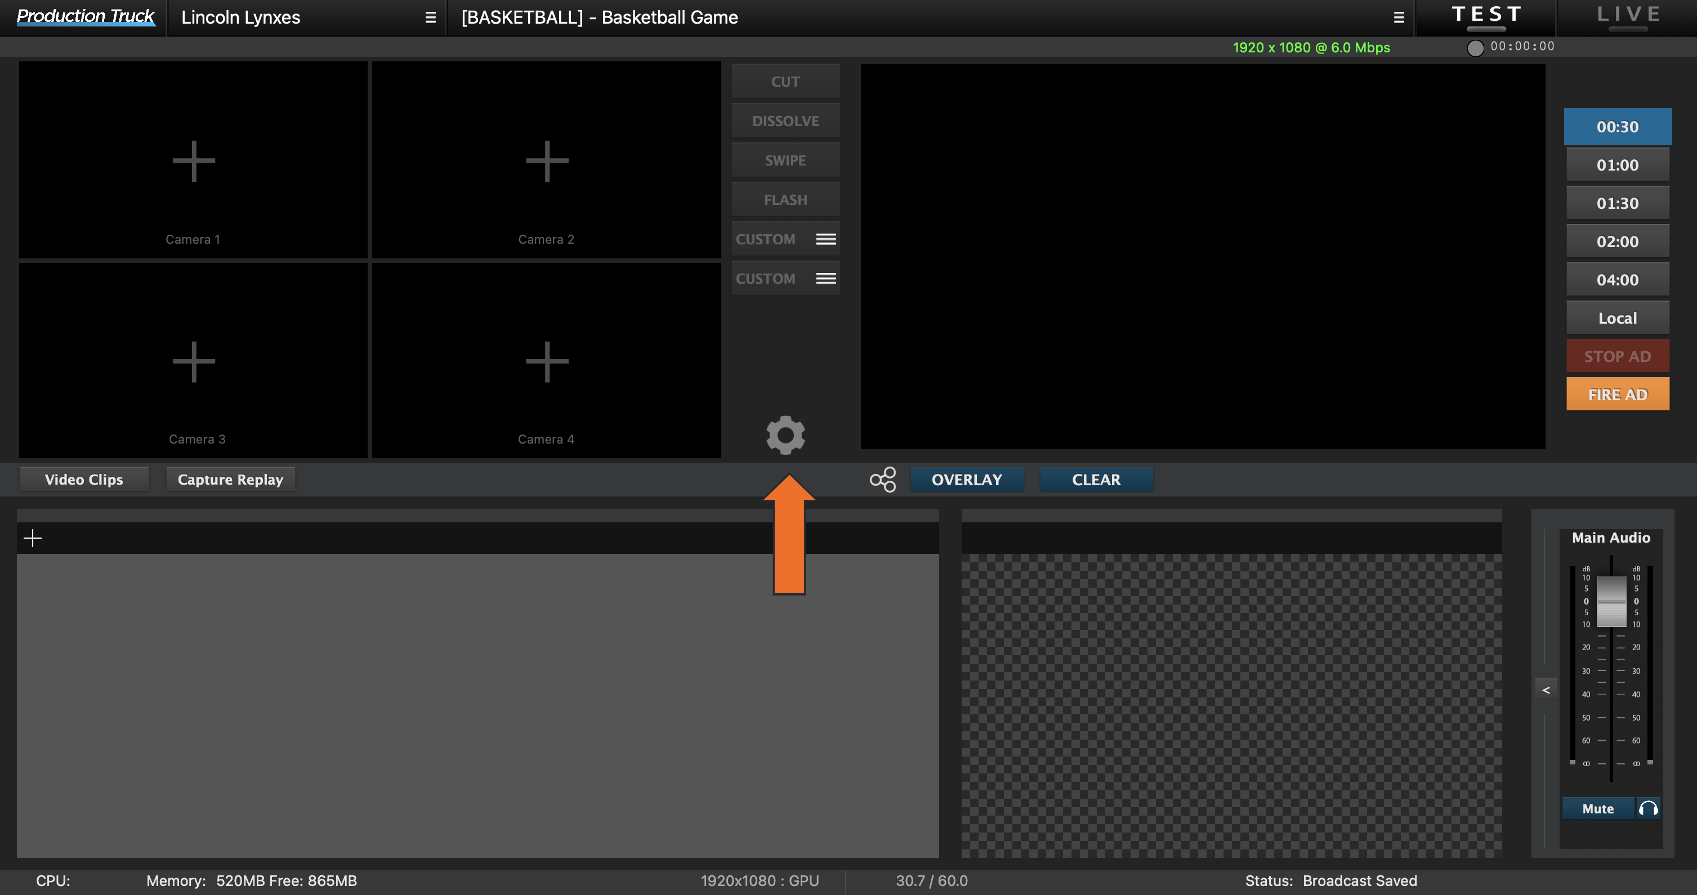Select the Local ad option
The image size is (1697, 895).
pyautogui.click(x=1617, y=318)
